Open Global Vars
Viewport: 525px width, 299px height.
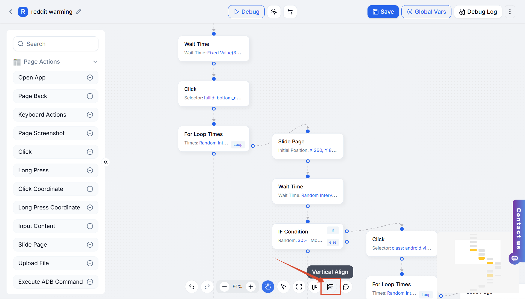pyautogui.click(x=426, y=12)
